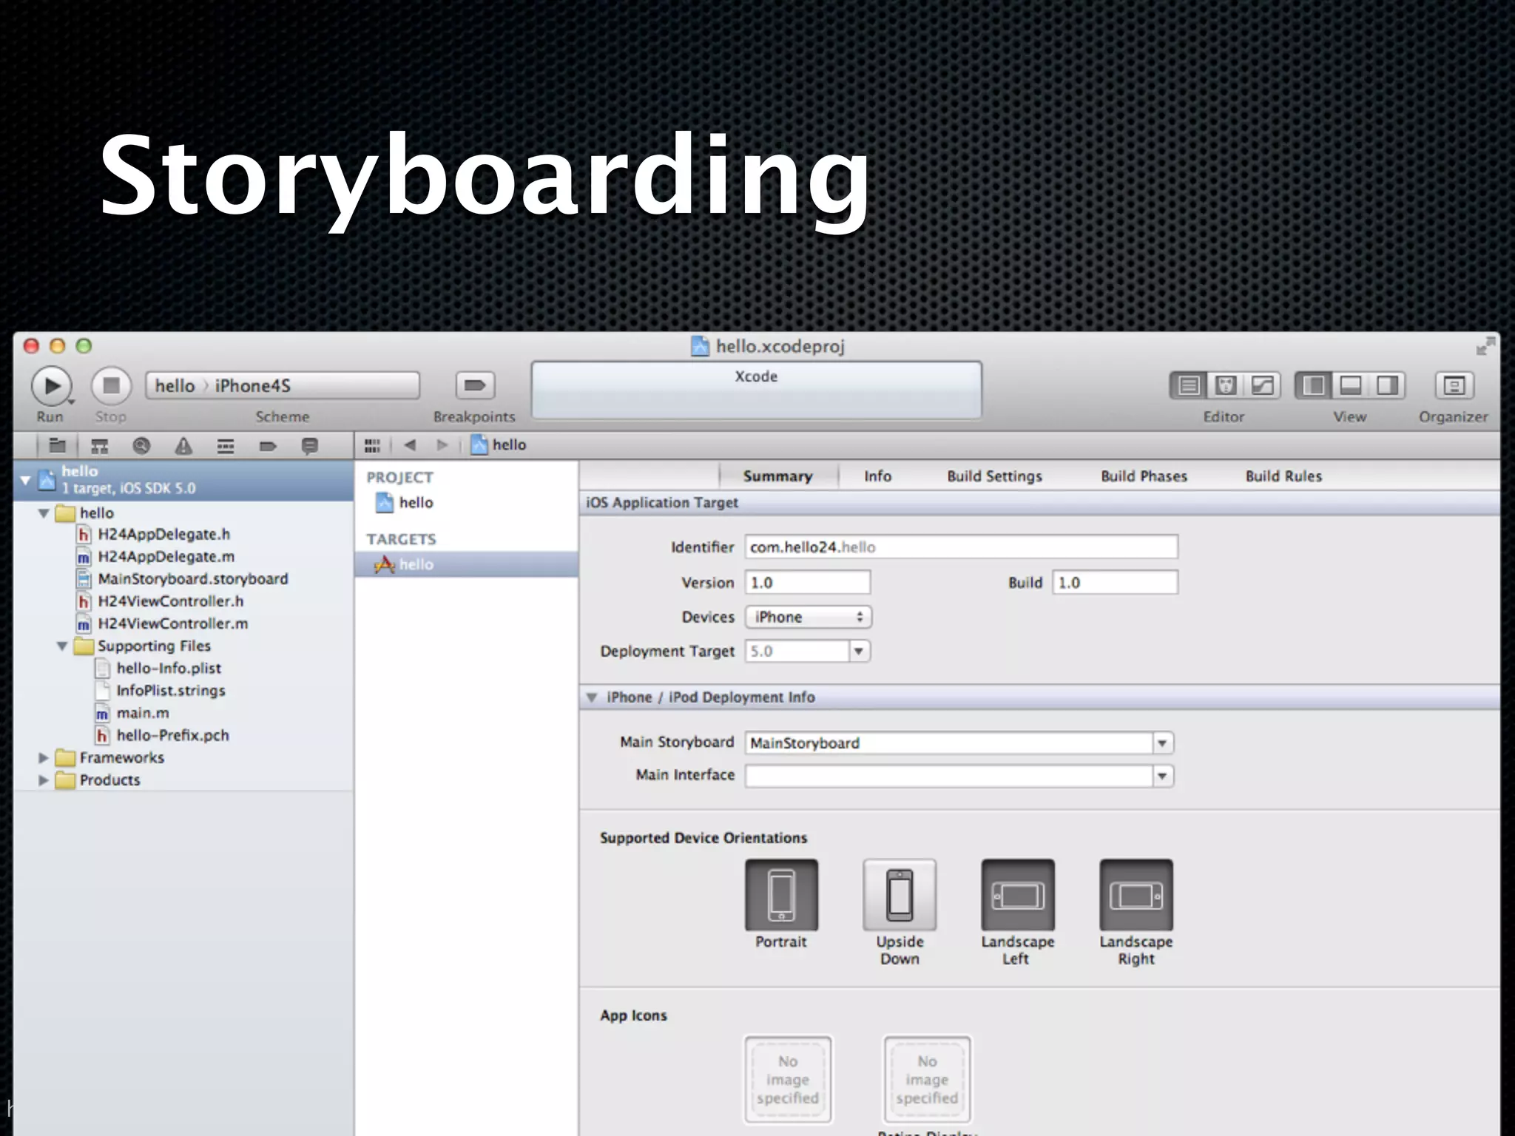Open the Organizer window icon
Screen dimensions: 1515x1136
1453,385
